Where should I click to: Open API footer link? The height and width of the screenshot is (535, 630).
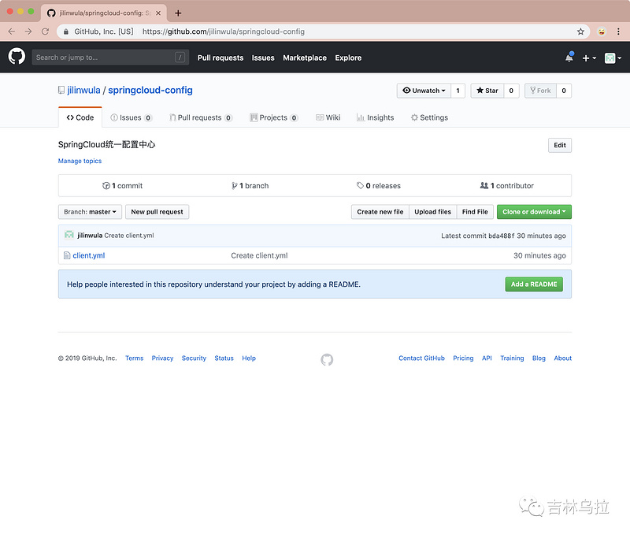[x=487, y=359]
